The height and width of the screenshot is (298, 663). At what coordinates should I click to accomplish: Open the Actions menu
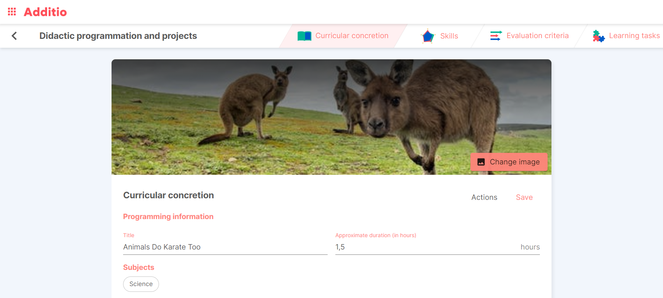[484, 197]
